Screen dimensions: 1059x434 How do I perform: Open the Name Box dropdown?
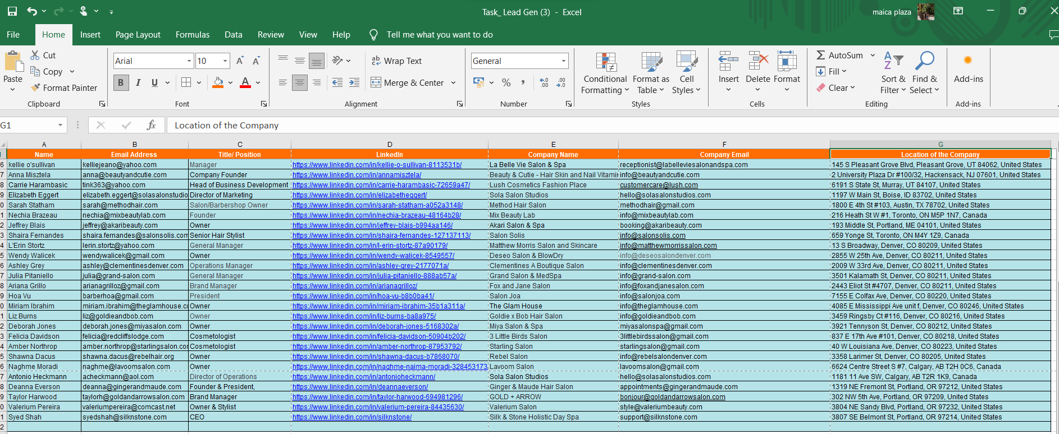[x=60, y=125]
